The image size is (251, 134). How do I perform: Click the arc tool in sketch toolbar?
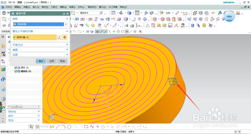click(x=64, y=127)
